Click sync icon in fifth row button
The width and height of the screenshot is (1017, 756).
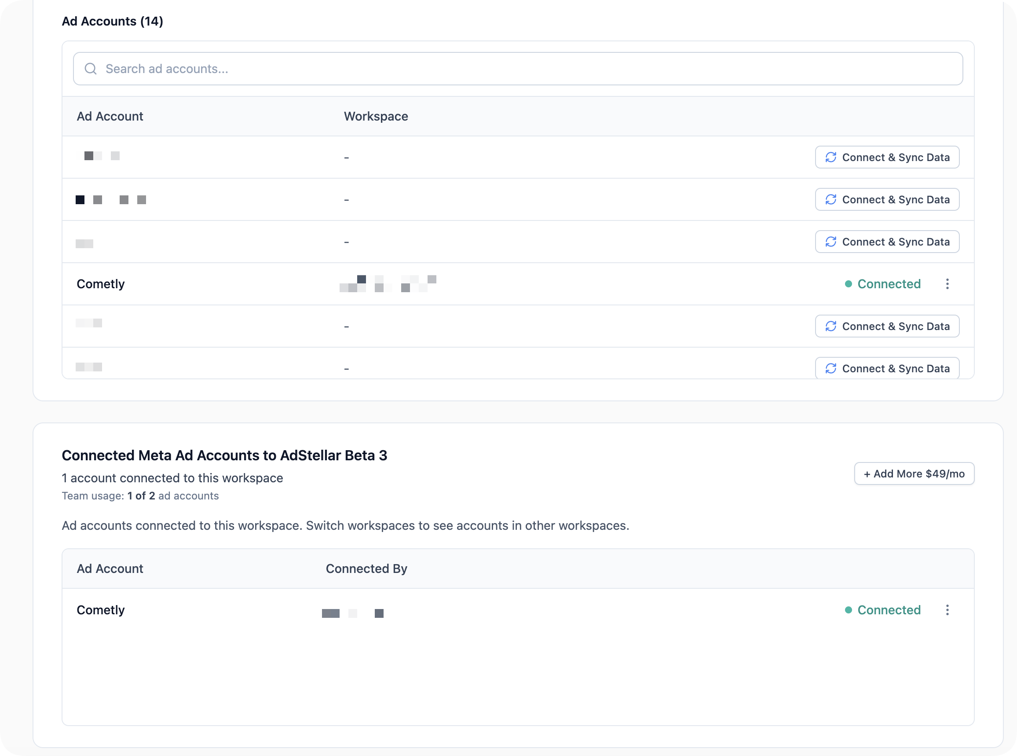click(x=831, y=326)
